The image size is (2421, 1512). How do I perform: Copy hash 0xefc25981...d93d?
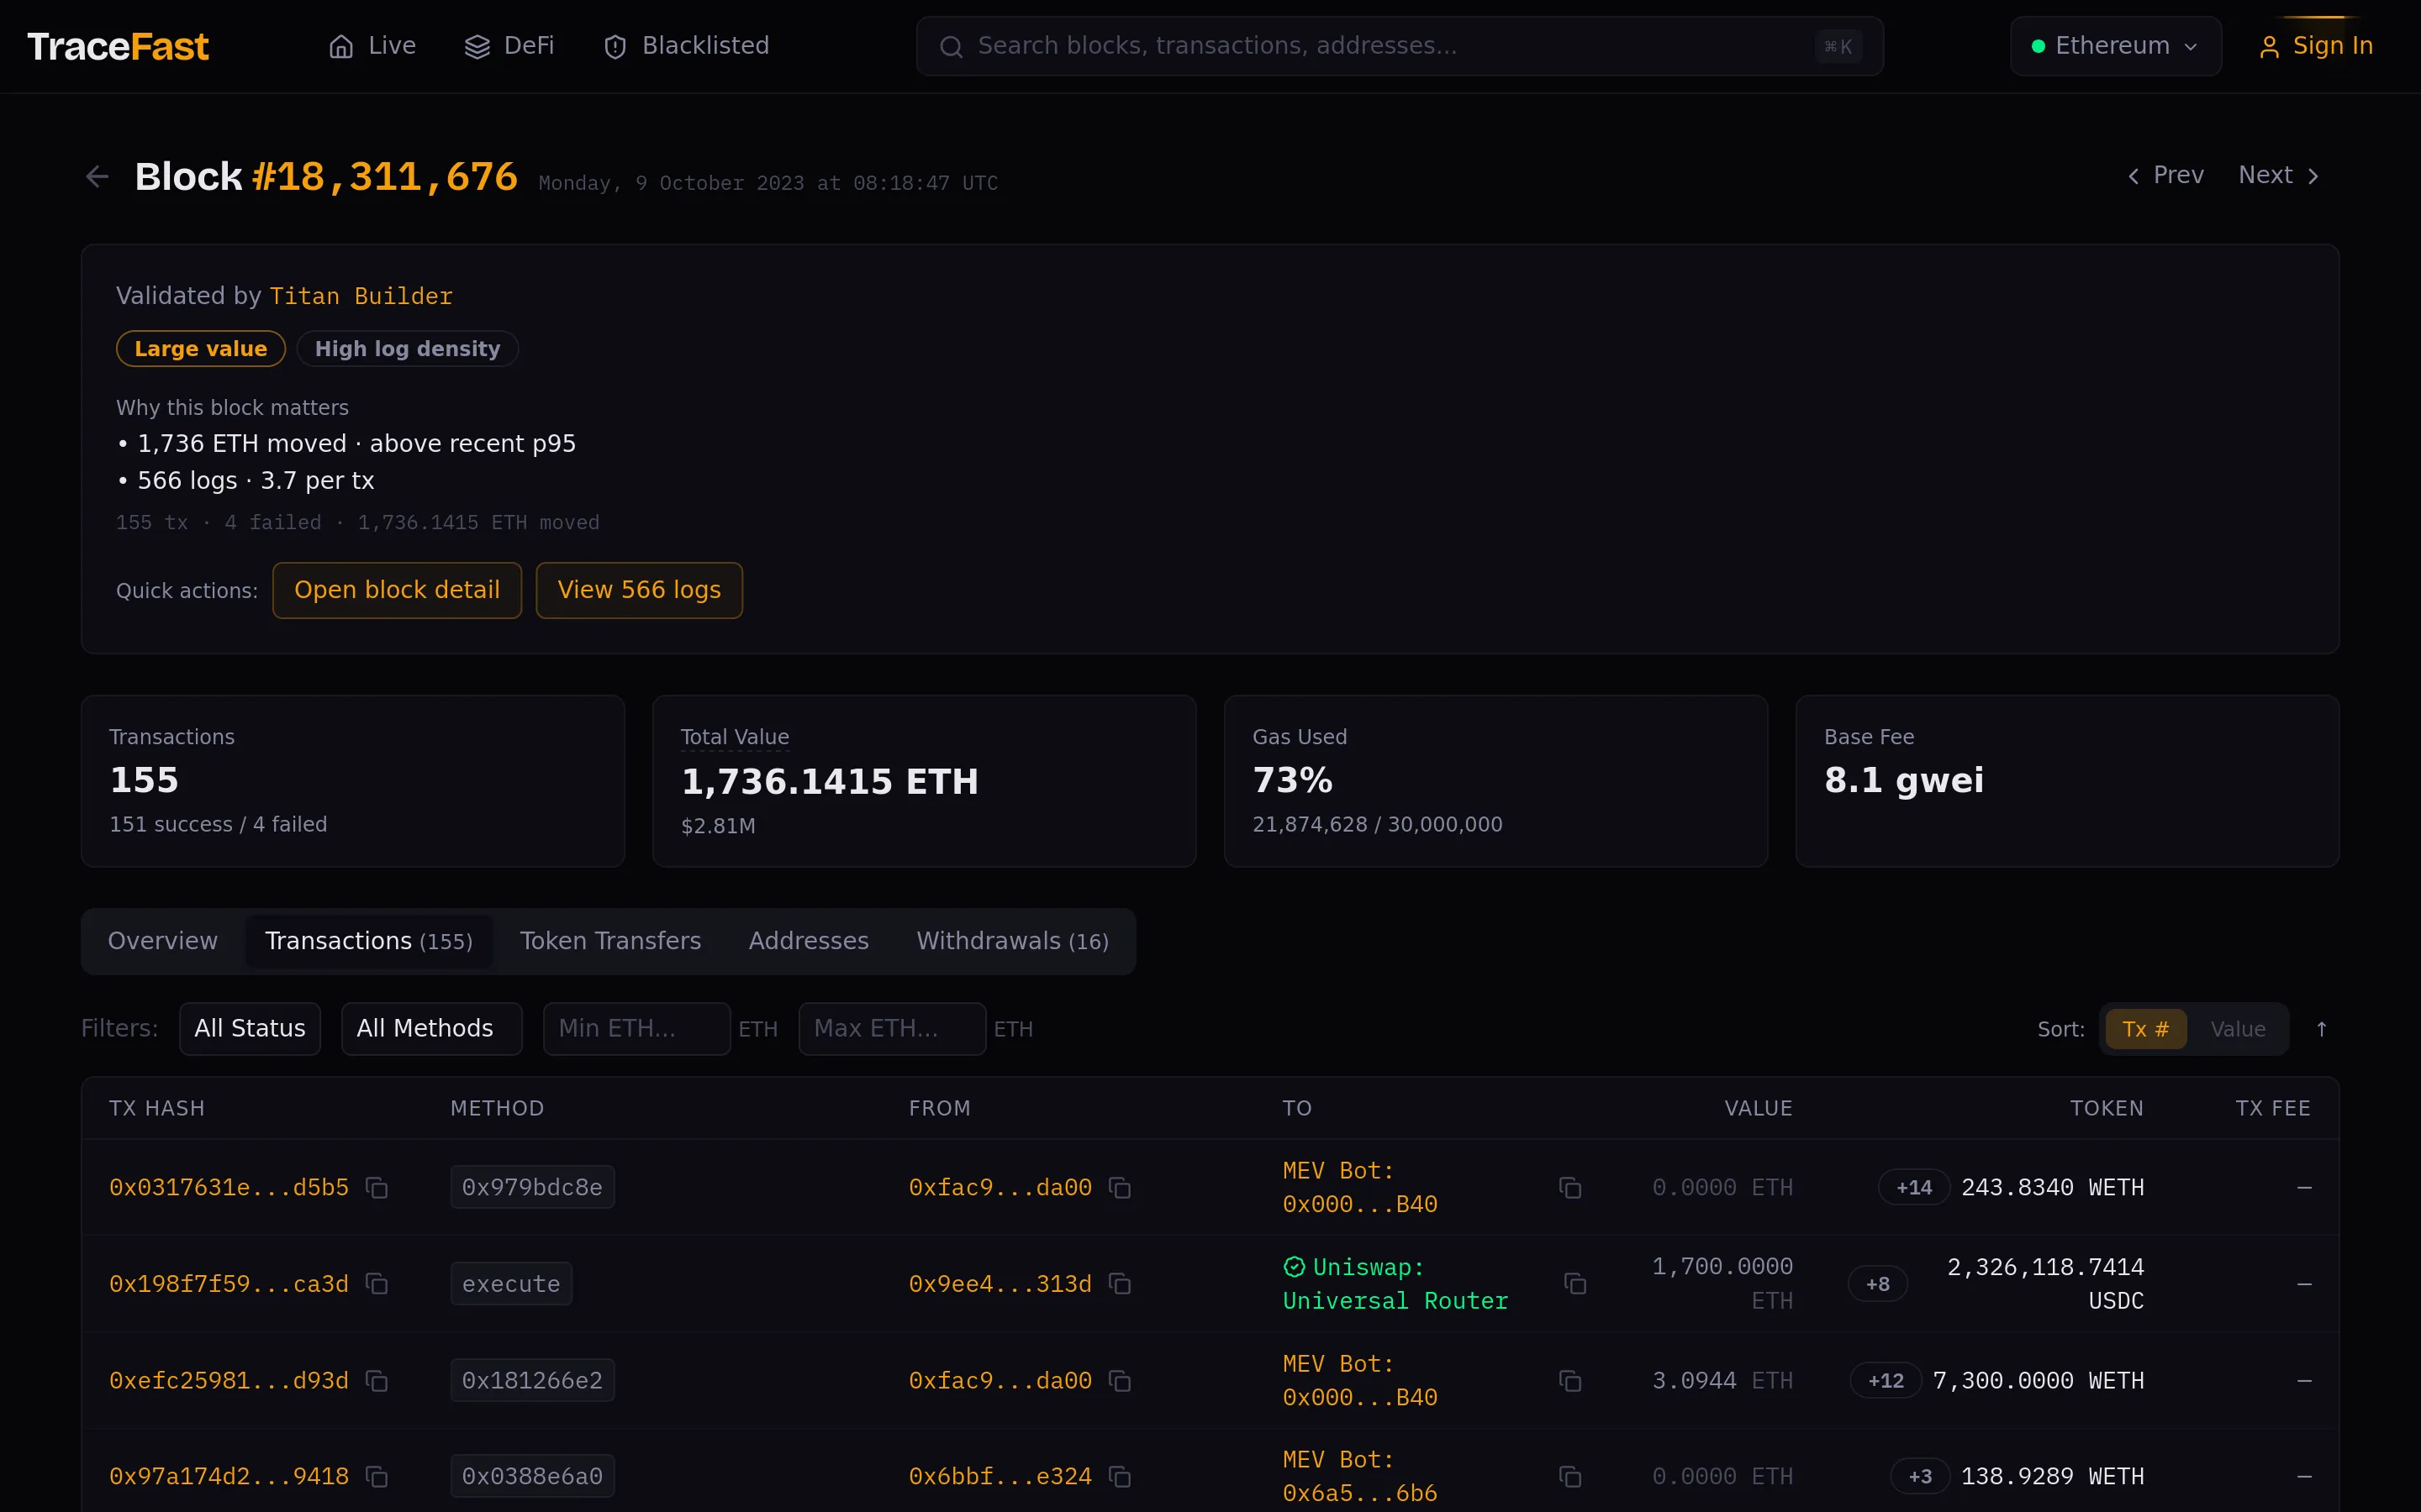coord(377,1381)
